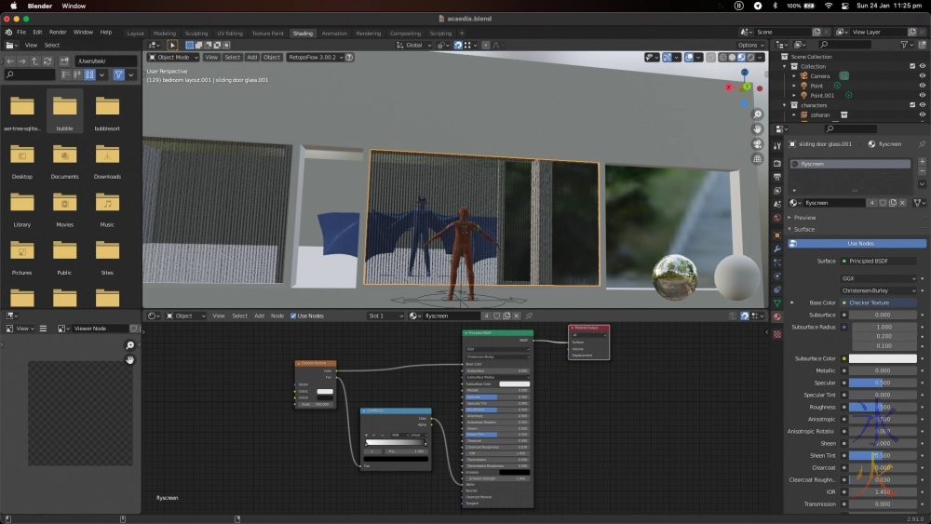Add a new material slot with plus

[923, 164]
